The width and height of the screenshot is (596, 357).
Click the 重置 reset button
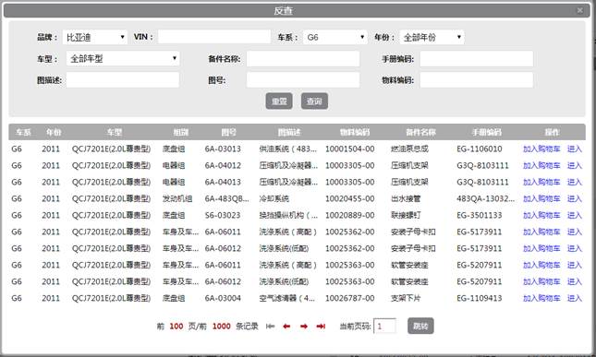coord(279,101)
